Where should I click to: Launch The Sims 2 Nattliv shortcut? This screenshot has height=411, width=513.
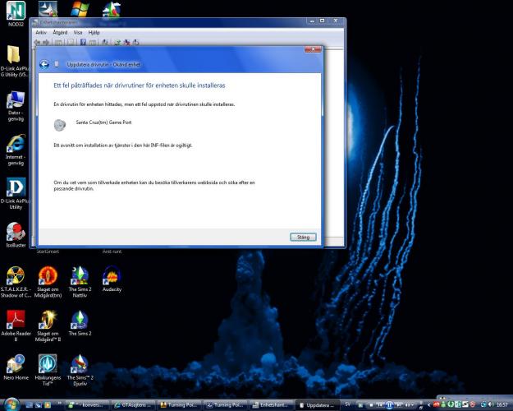point(80,276)
